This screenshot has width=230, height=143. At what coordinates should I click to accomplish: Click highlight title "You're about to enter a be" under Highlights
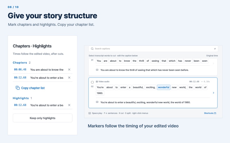[47, 105]
